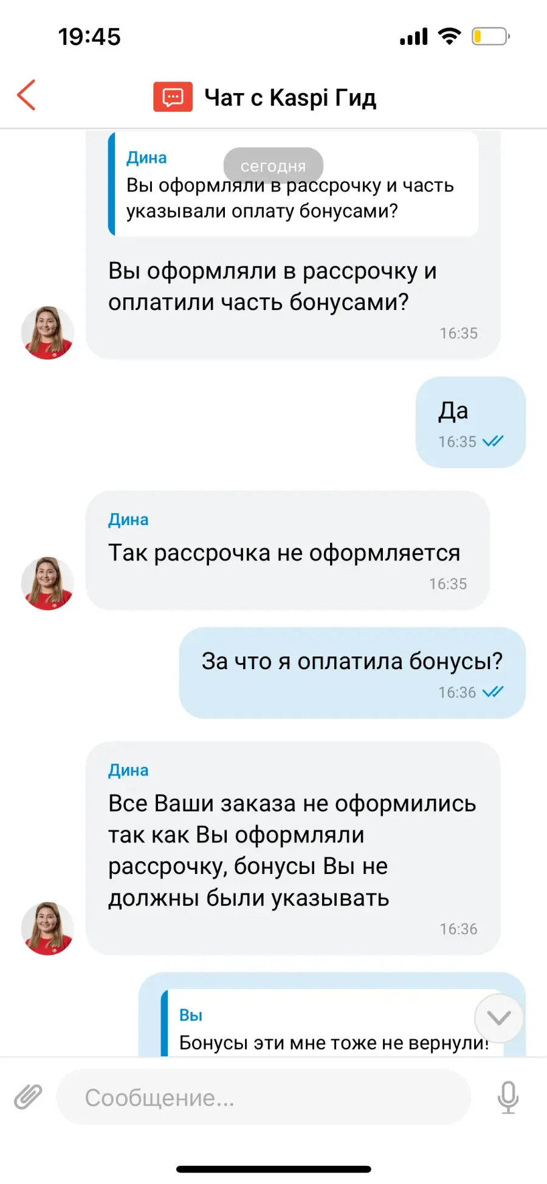This screenshot has height=1184, width=547.
Task: Tap the 'Чат с Kaspi Гид' header title
Action: coord(291,97)
